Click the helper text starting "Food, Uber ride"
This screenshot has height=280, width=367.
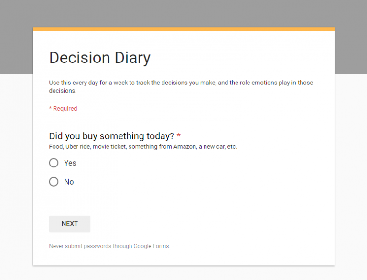click(x=143, y=147)
